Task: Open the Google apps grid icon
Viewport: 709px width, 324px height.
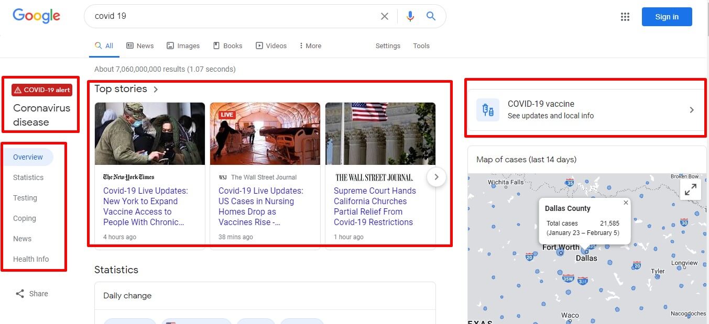Action: 625,17
